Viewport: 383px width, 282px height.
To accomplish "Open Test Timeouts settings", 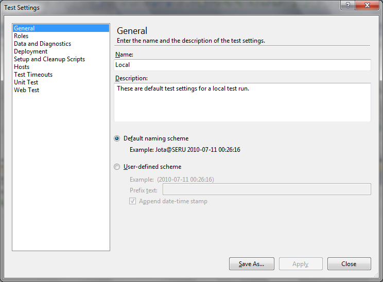I will click(33, 75).
